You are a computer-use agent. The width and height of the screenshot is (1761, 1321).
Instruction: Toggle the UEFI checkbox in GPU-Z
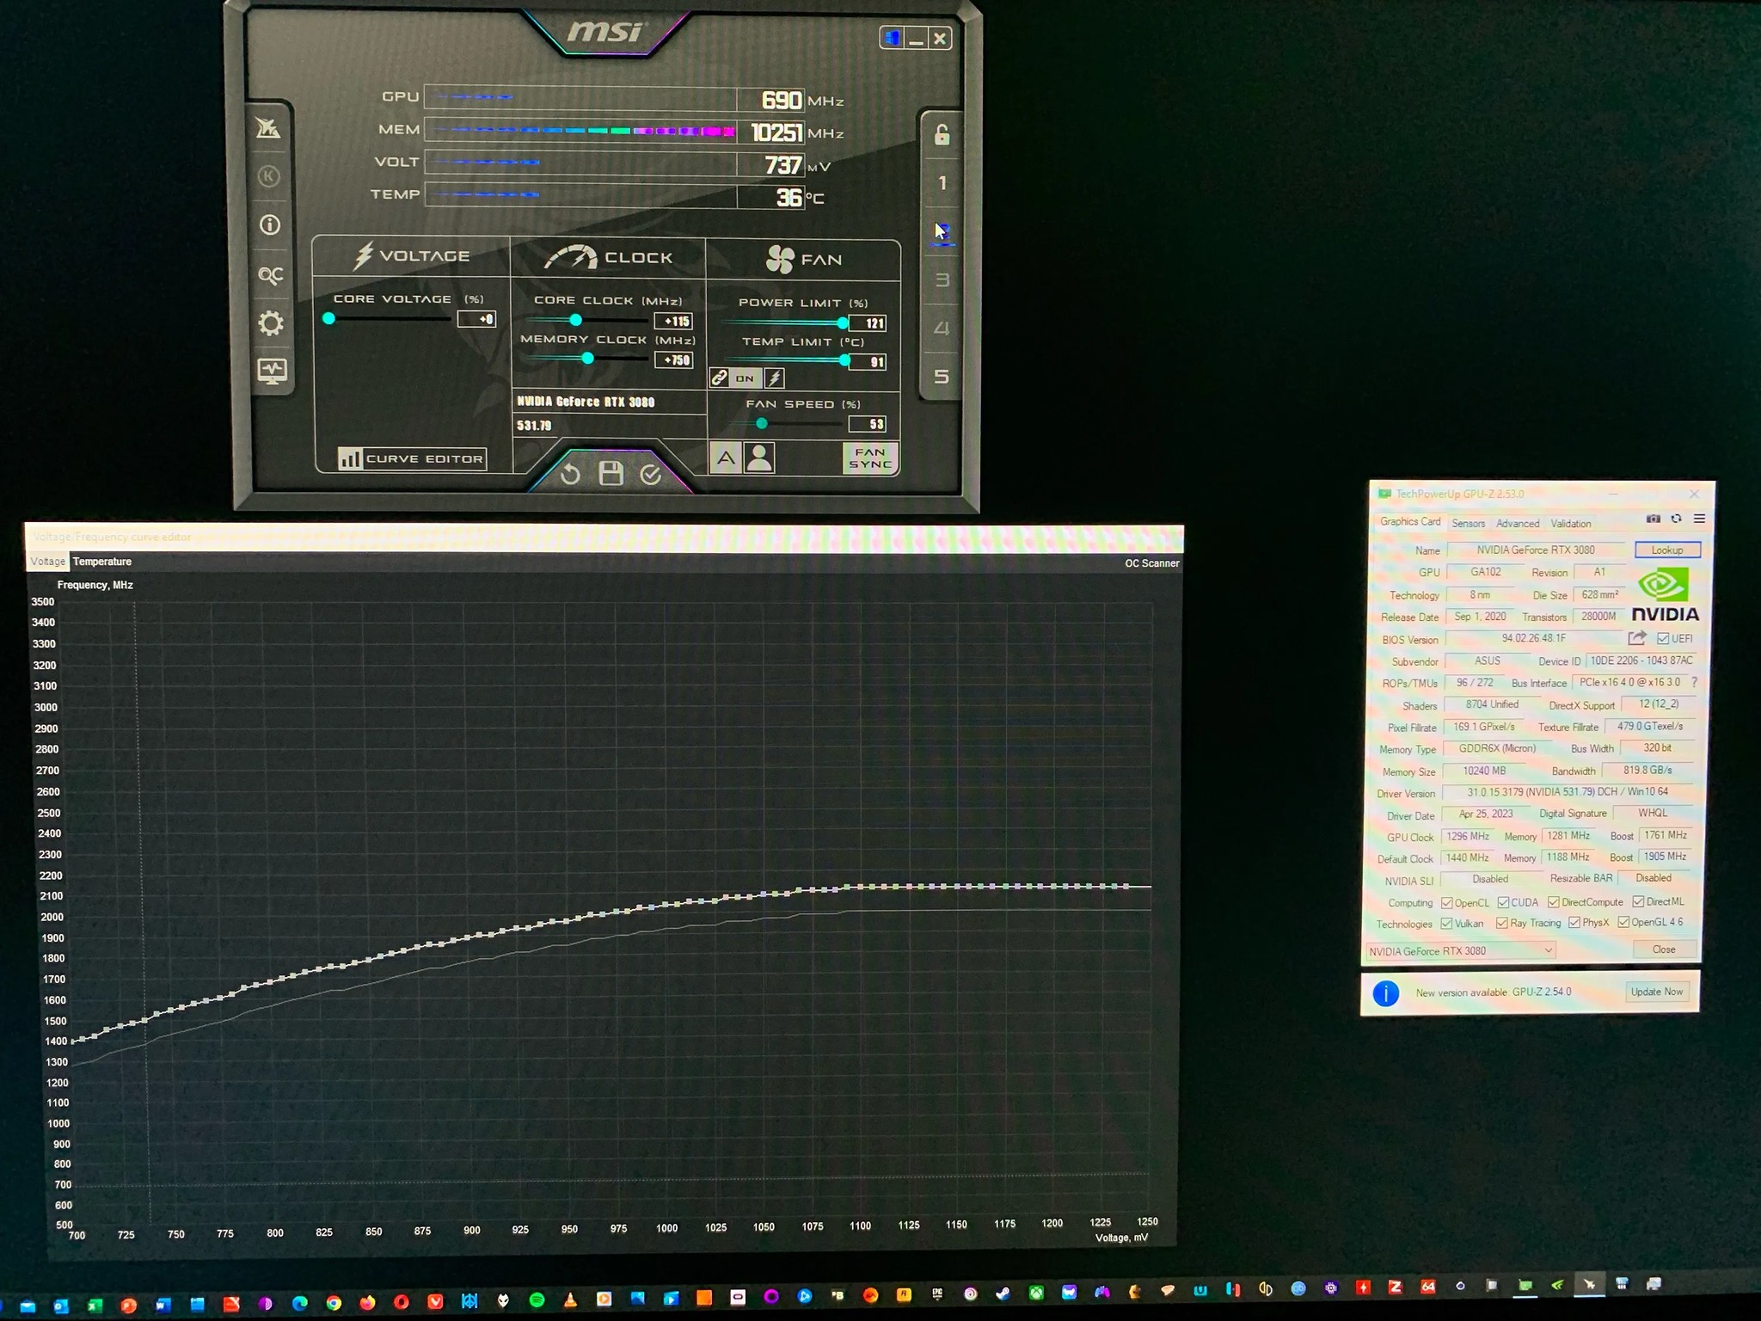click(1663, 638)
